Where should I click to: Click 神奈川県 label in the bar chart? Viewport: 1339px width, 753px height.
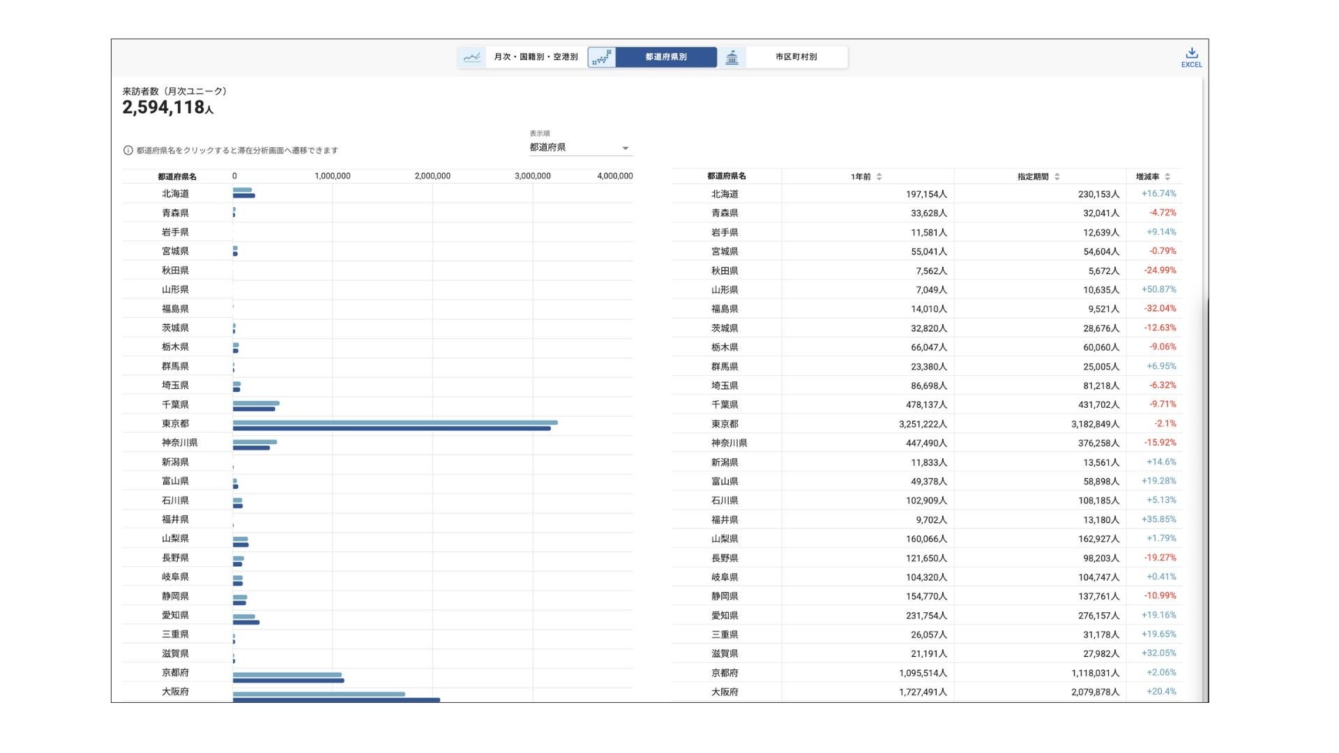point(179,443)
